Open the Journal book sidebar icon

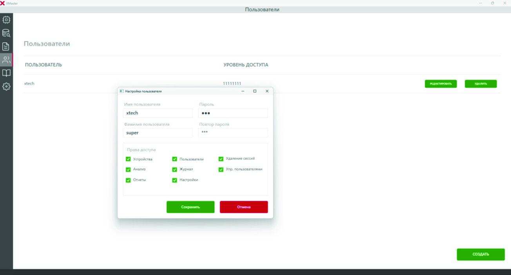(x=6, y=73)
